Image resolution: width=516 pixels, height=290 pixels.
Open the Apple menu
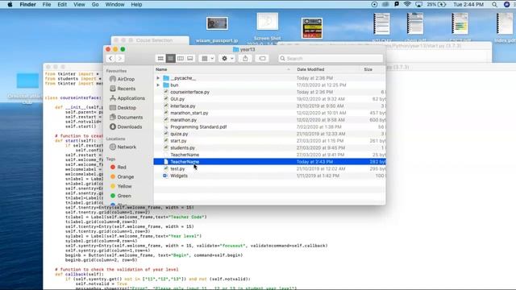(x=10, y=5)
